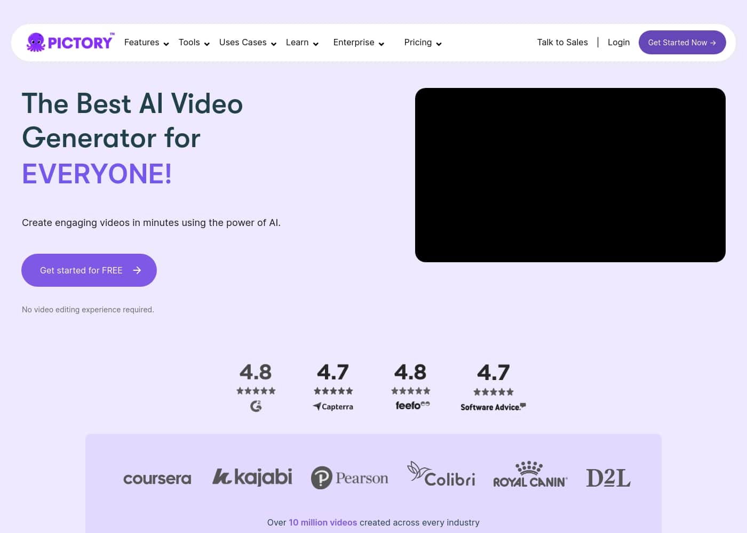Click the D2L logo
Image resolution: width=747 pixels, height=533 pixels.
click(x=608, y=478)
